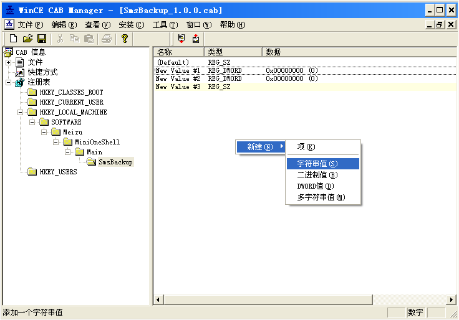
Task: Click the horizontal scrollbar right arrow
Action: point(451,299)
